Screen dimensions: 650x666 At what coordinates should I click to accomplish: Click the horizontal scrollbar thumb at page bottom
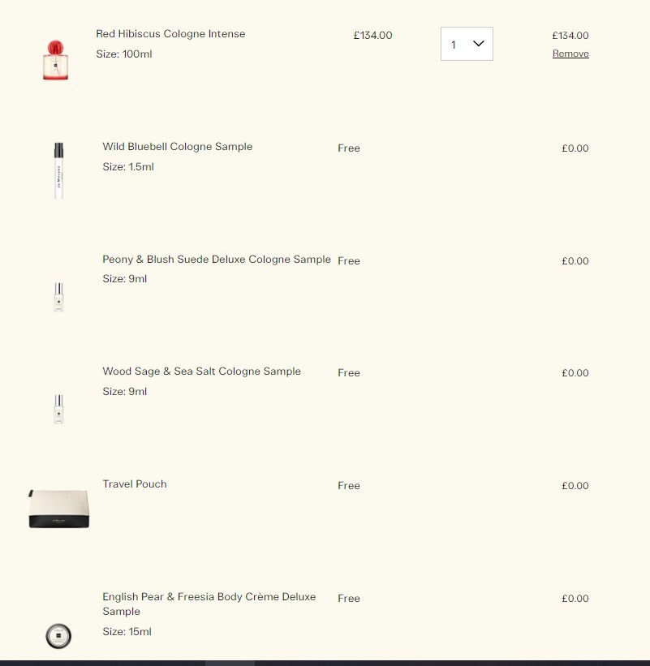click(230, 663)
